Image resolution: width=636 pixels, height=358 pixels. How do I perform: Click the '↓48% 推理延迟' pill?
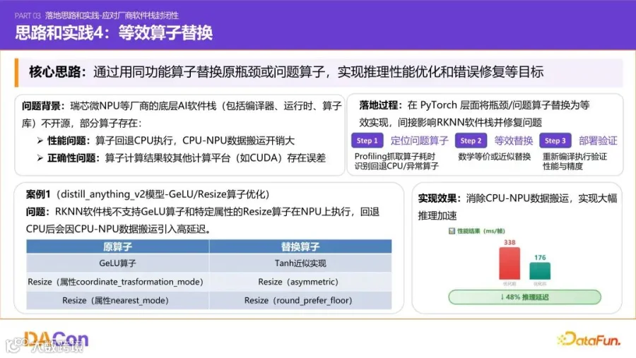point(524,297)
